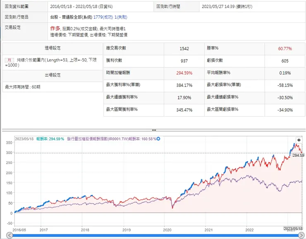Click the month (月) tag icon in entry settings
The height and width of the screenshot is (239, 306).
(x=9, y=60)
